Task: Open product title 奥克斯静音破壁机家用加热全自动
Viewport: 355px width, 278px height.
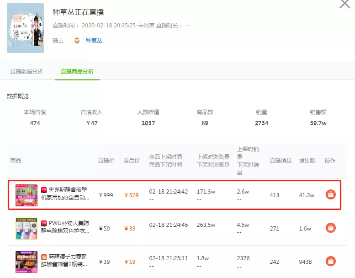Action: pyautogui.click(x=65, y=194)
